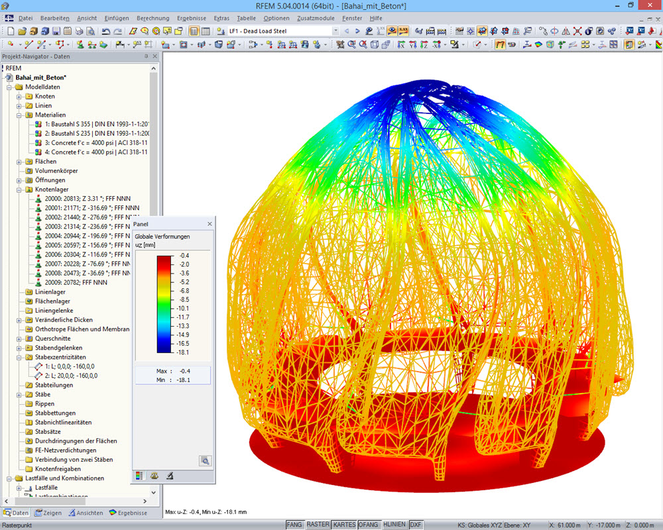Select the new line tool icon

[28, 44]
